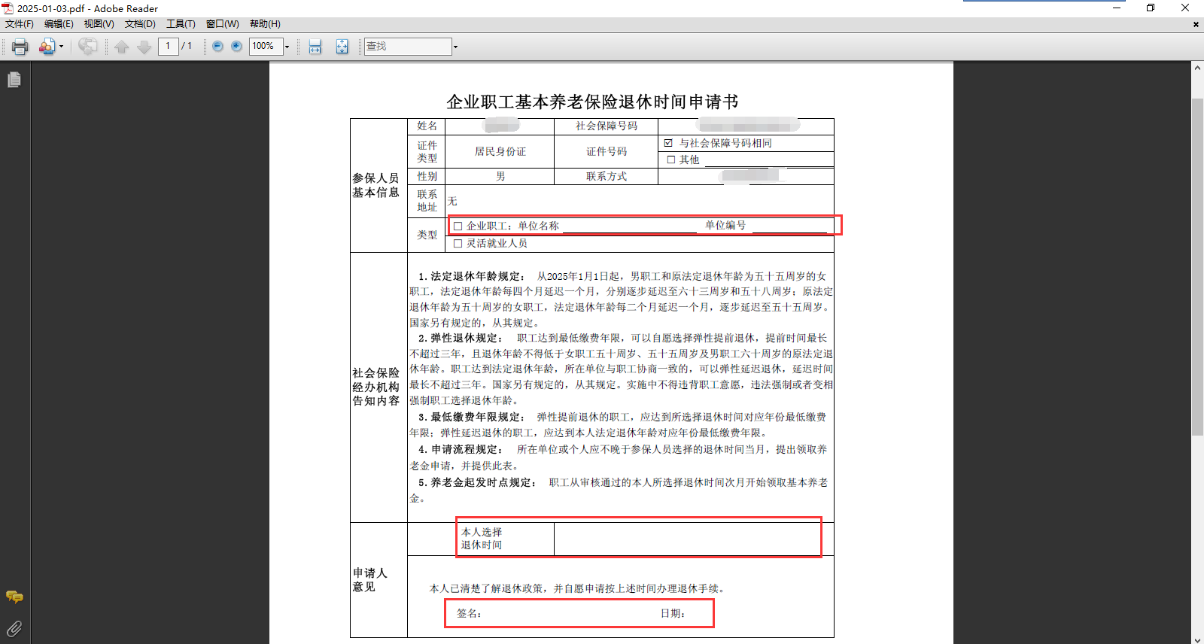Screen dimensions: 1204x644
Task: Open the Pages panel in left sidebar
Action: [14, 80]
